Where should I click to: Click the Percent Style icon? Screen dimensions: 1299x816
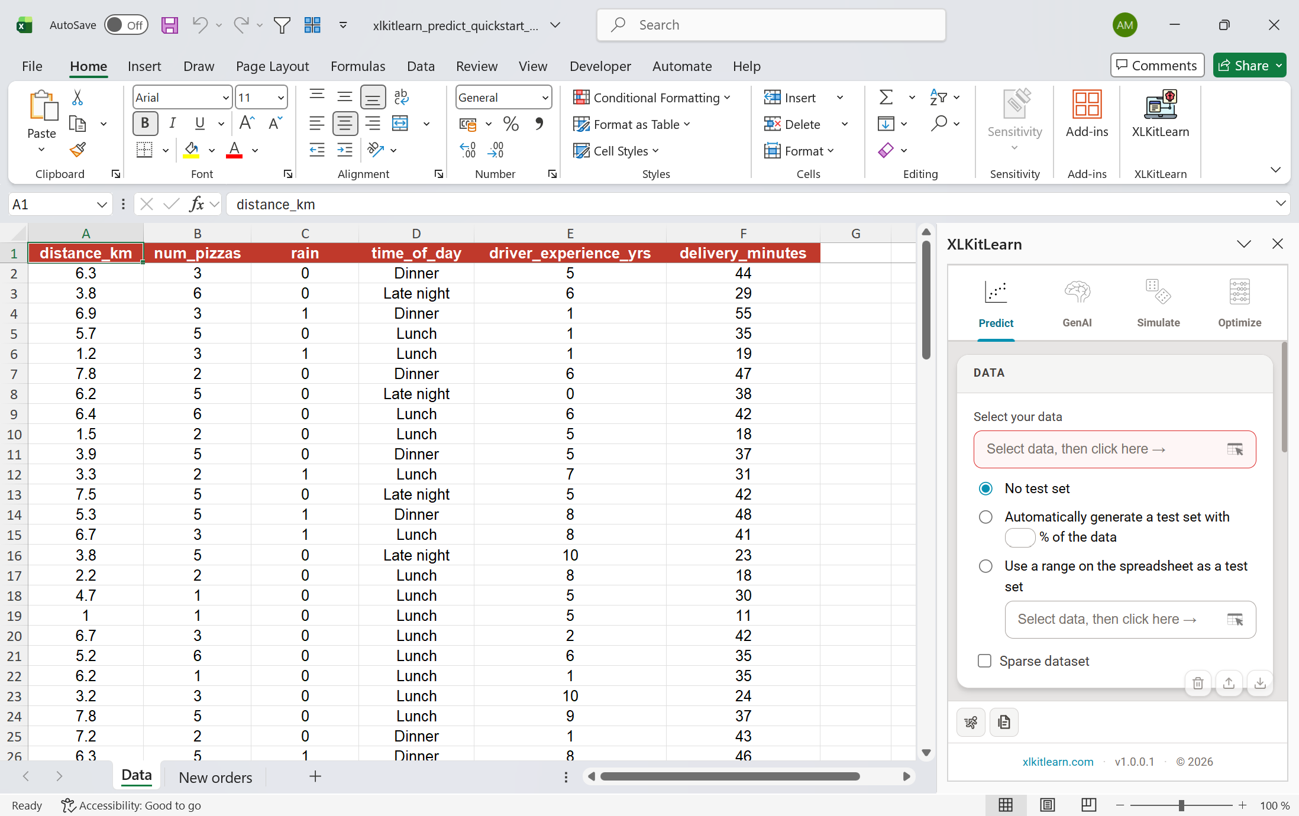tap(510, 124)
